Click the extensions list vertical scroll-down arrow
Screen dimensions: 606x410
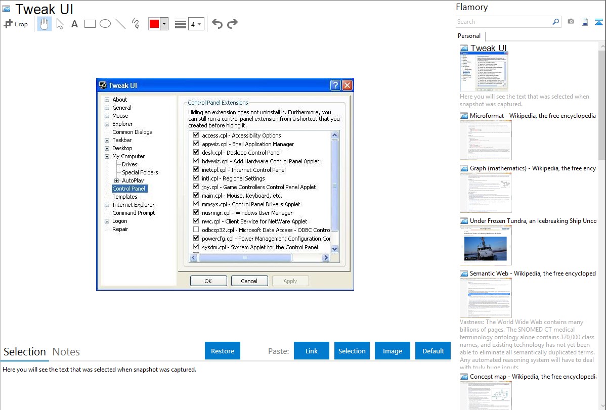pos(335,249)
